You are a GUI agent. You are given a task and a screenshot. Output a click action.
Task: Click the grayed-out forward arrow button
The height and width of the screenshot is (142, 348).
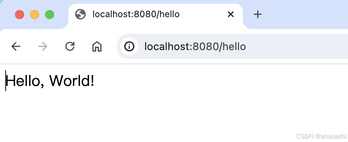43,46
